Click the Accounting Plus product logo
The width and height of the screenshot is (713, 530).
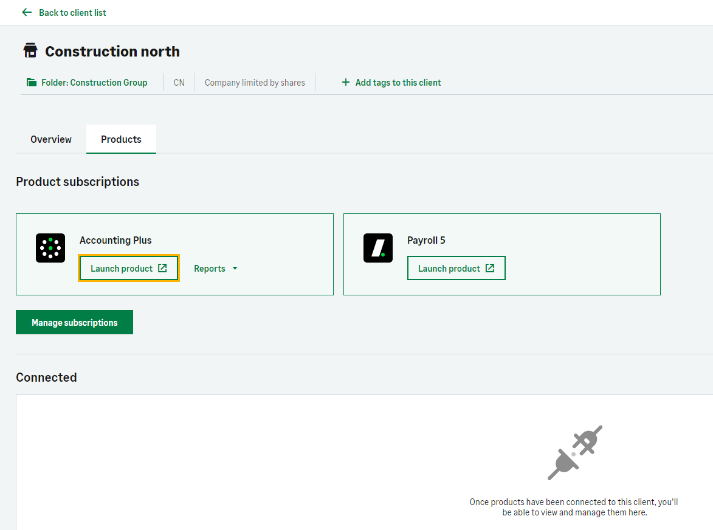click(x=50, y=248)
